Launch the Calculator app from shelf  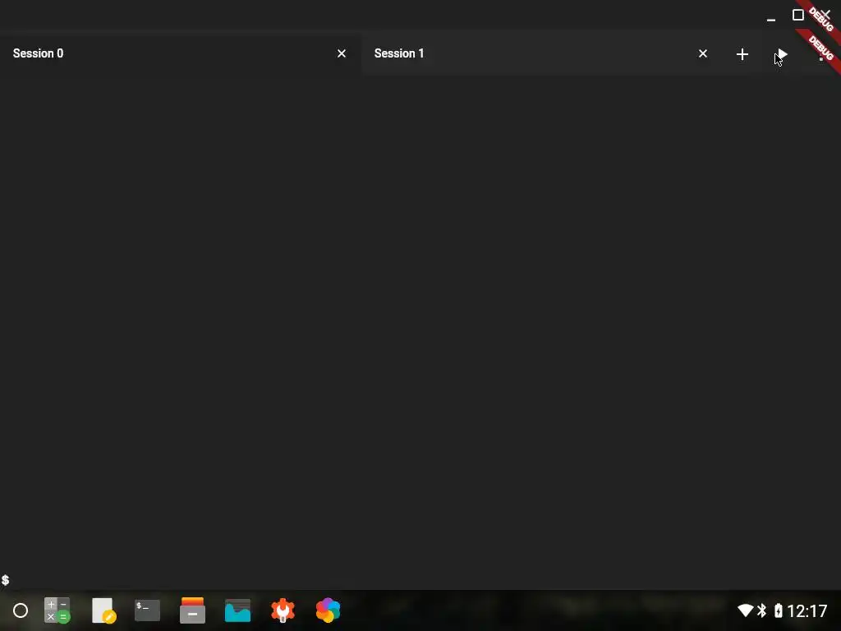[57, 610]
